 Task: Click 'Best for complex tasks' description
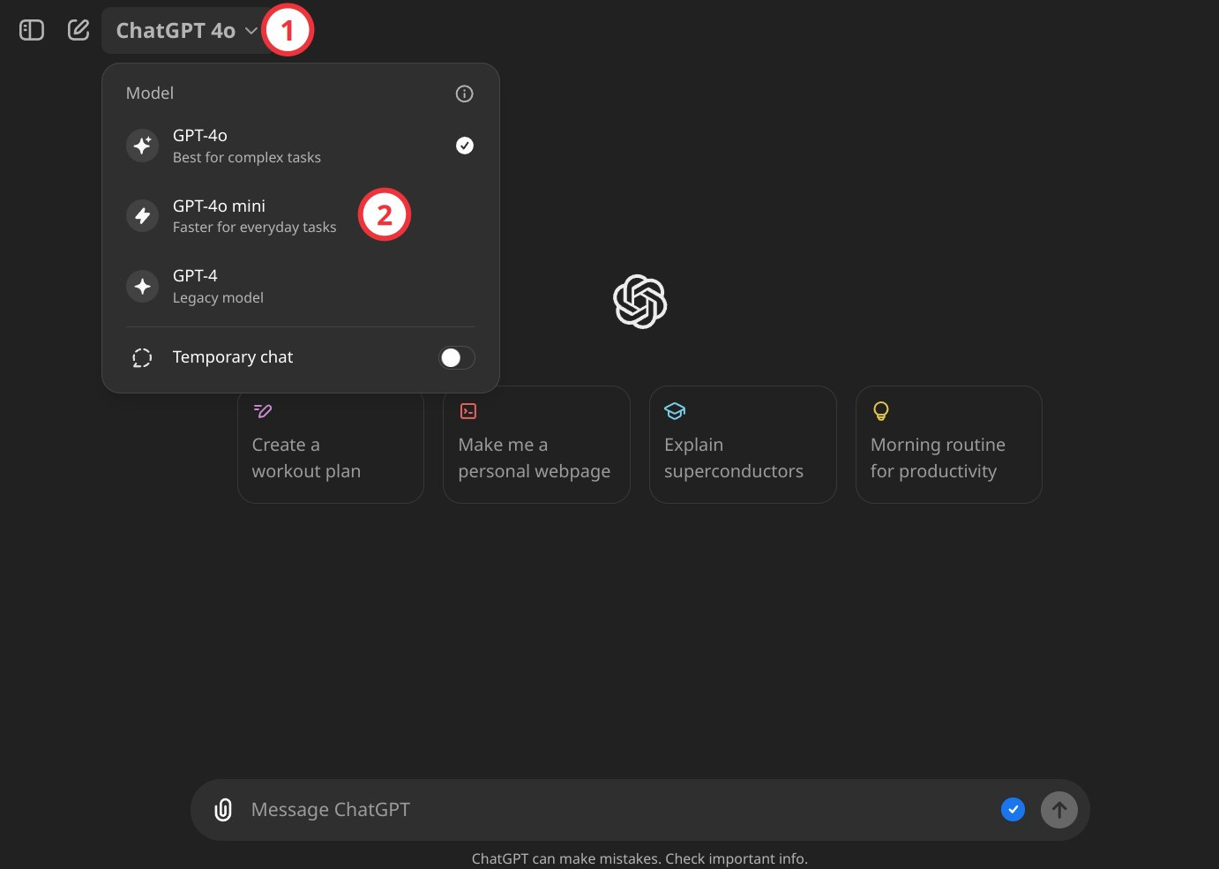point(247,158)
